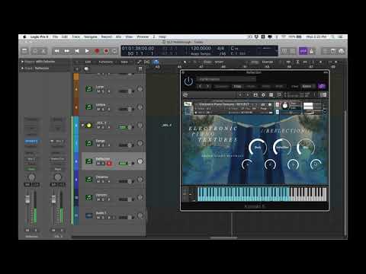The width and height of the screenshot is (366, 274).
Task: Disable record arm on Reflection track
Action: coord(109,164)
